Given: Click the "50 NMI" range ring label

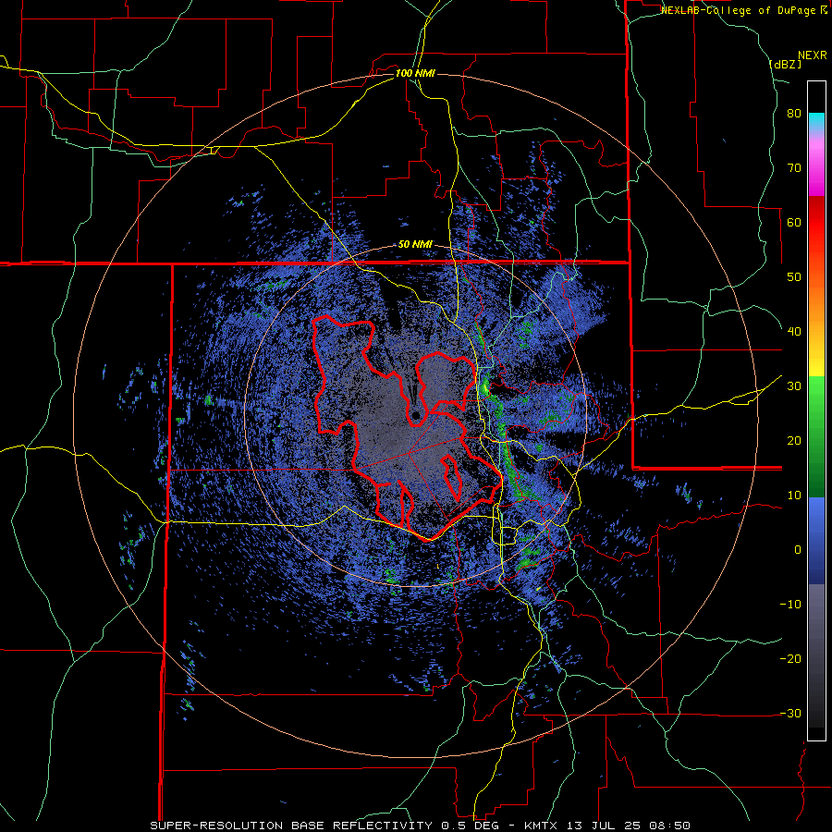Looking at the screenshot, I should (x=415, y=245).
